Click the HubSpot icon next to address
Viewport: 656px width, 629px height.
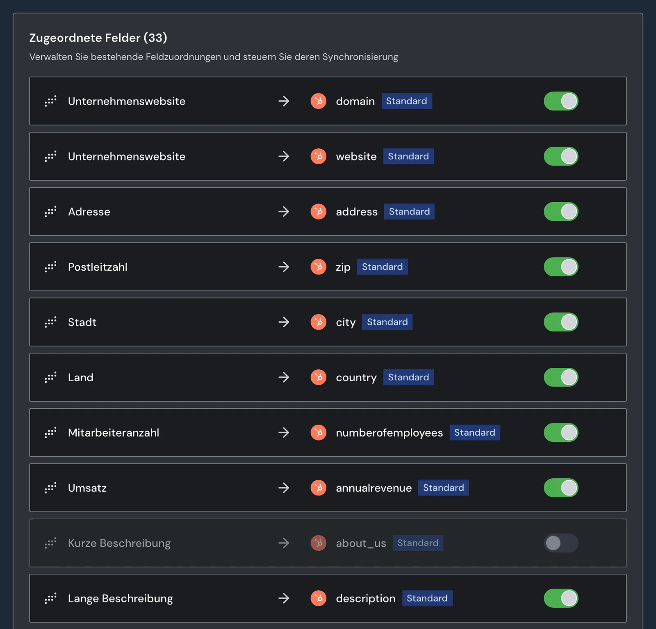click(318, 212)
